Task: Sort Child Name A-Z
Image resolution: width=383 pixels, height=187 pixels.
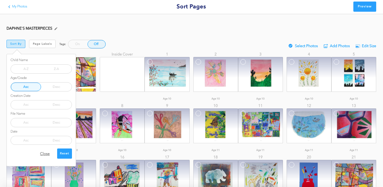Action: point(26,69)
